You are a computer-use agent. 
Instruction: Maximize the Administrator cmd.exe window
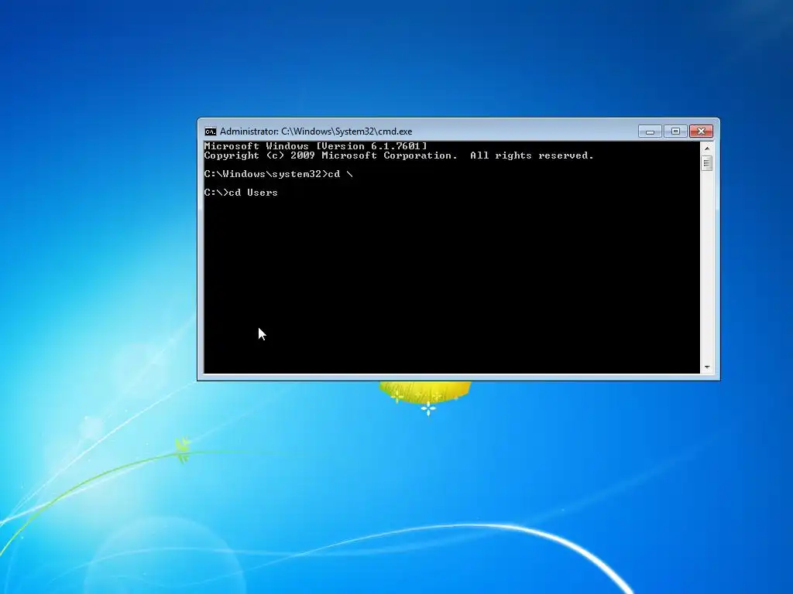(x=675, y=131)
